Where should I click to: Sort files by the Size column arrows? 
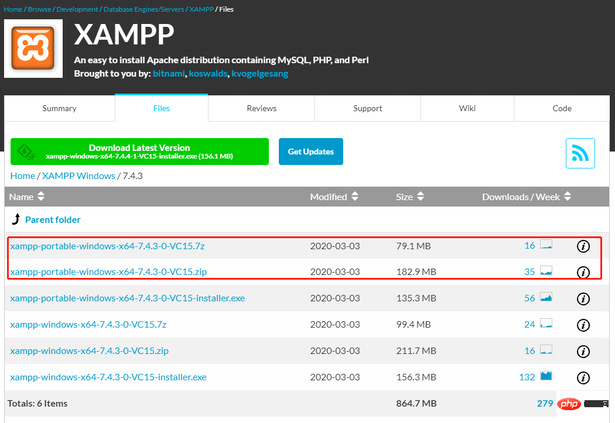click(421, 197)
